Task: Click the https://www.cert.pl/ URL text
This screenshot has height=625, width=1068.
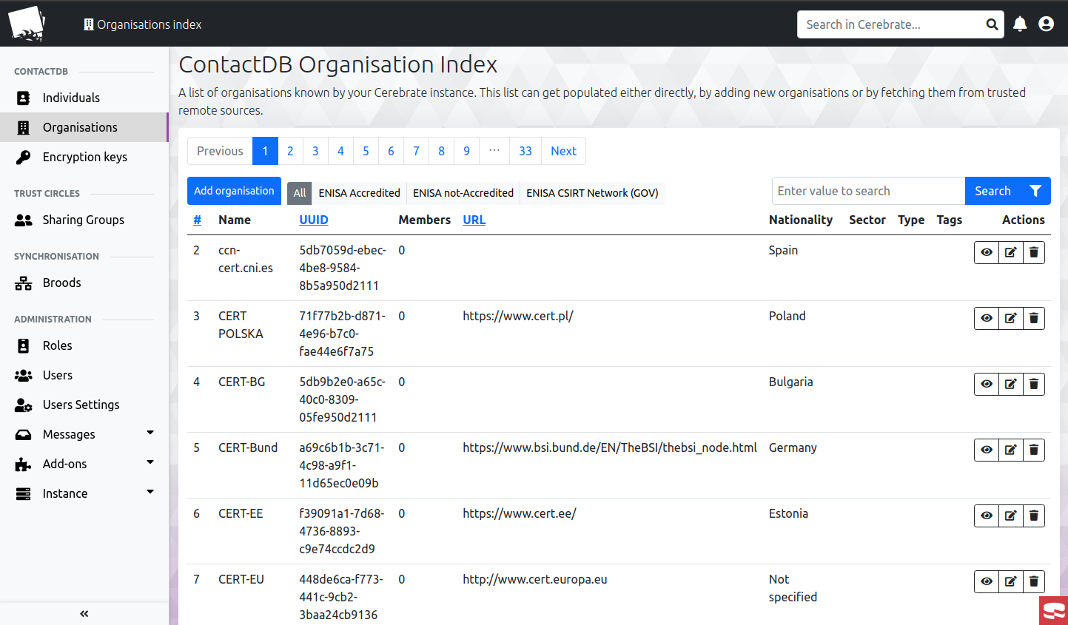Action: [x=518, y=316]
